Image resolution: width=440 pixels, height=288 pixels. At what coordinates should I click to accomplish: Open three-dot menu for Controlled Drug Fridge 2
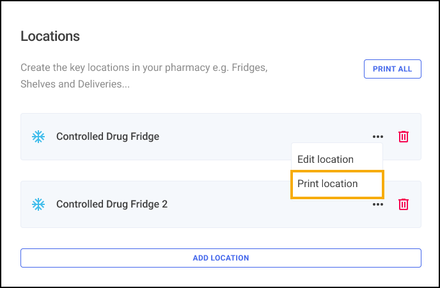pos(378,204)
